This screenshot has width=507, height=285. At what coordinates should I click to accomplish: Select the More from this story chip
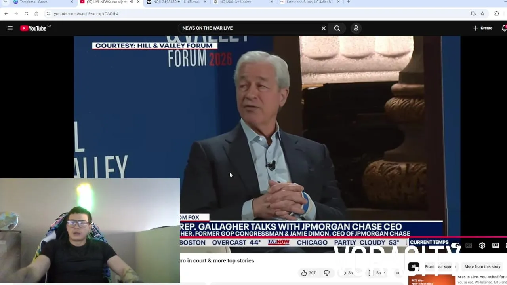coord(482,267)
